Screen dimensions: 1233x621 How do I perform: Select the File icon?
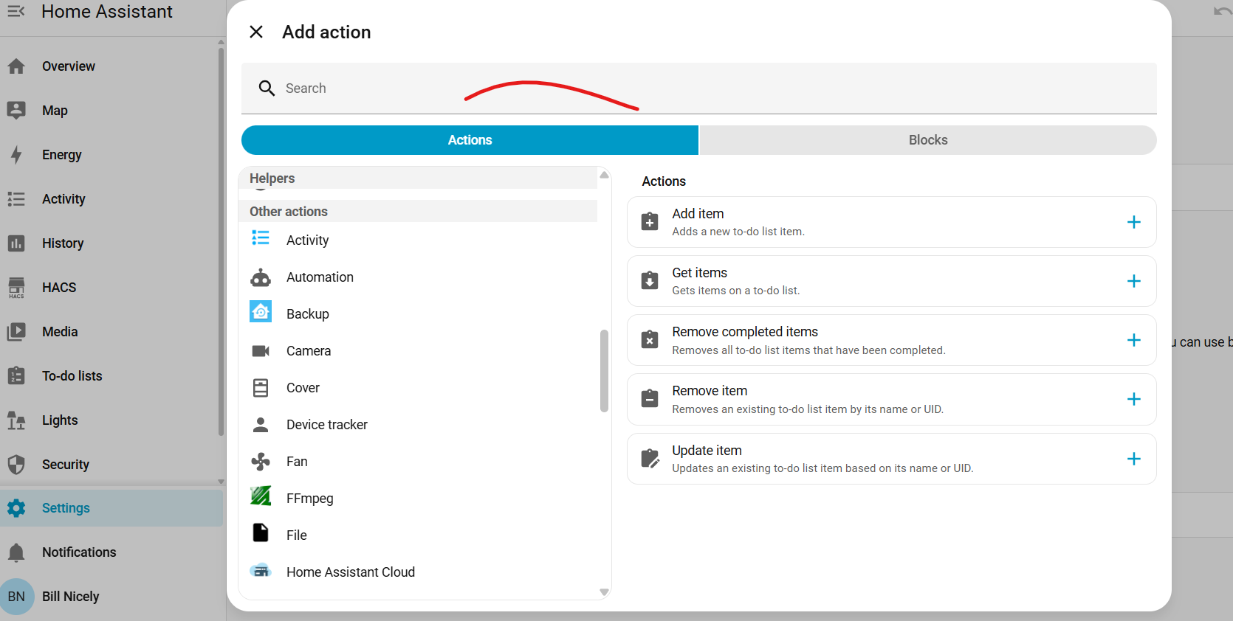point(261,532)
